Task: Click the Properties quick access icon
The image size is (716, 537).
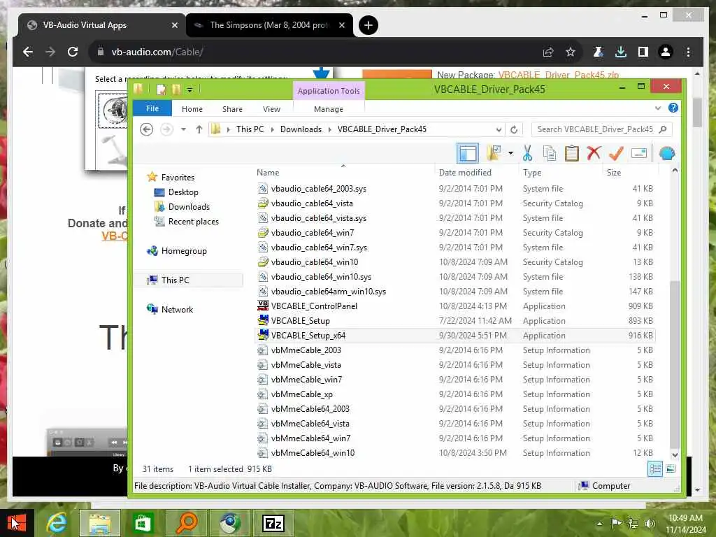Action: click(x=161, y=89)
